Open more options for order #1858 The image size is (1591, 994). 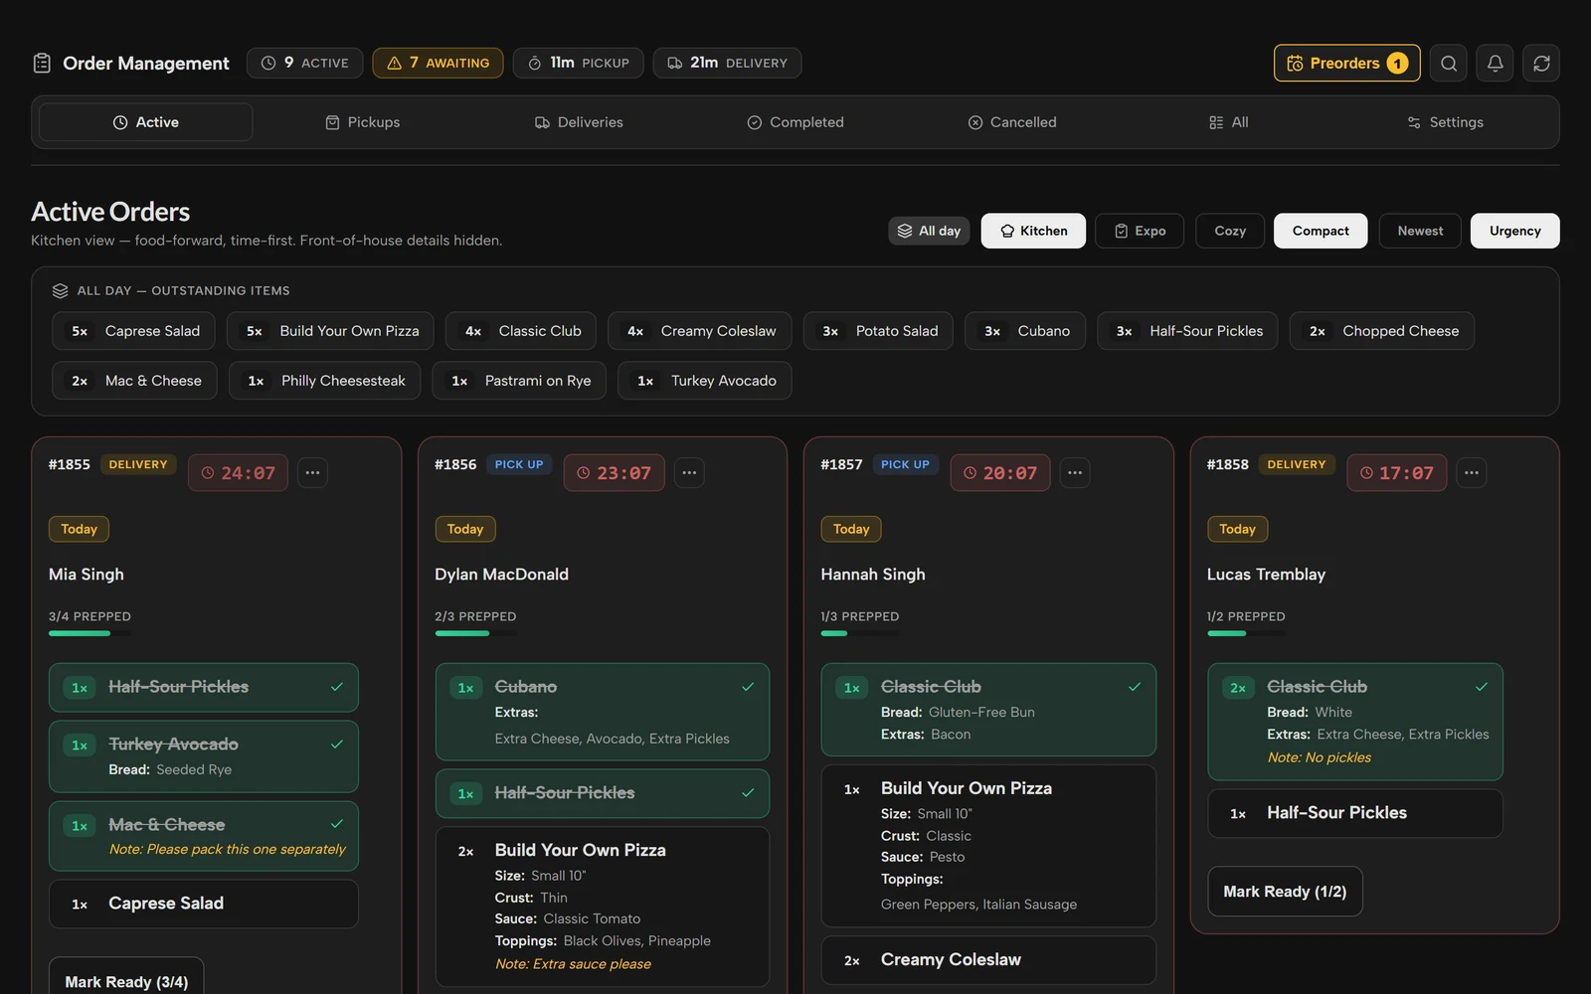click(x=1472, y=473)
